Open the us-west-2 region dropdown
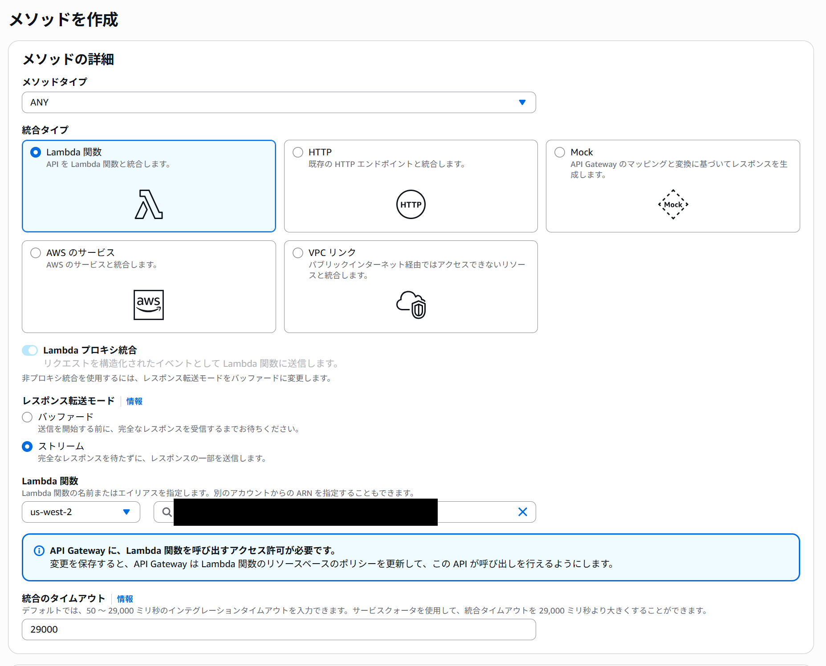The width and height of the screenshot is (826, 666). pos(81,512)
